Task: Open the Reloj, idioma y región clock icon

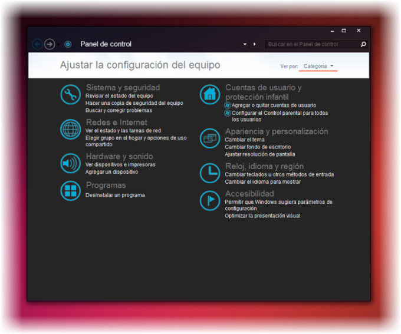Action: coord(210,173)
